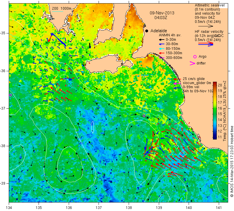
Task: Click the -38 latitude axis label
Action: (4, 146)
